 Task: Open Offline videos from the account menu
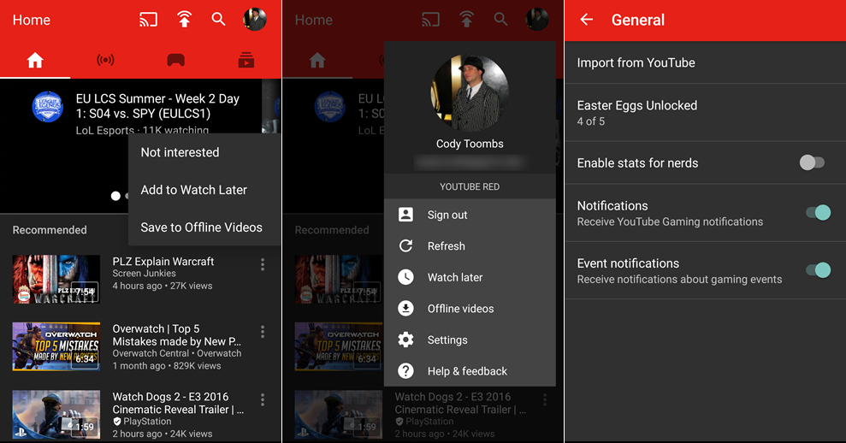tap(470, 309)
